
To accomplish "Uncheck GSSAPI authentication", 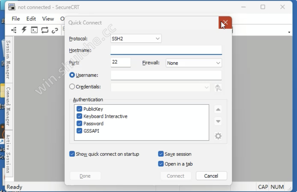I will point(79,131).
